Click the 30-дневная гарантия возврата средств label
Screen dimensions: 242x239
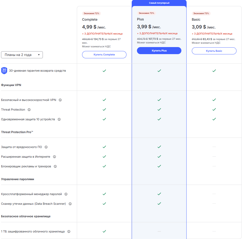click(x=38, y=71)
